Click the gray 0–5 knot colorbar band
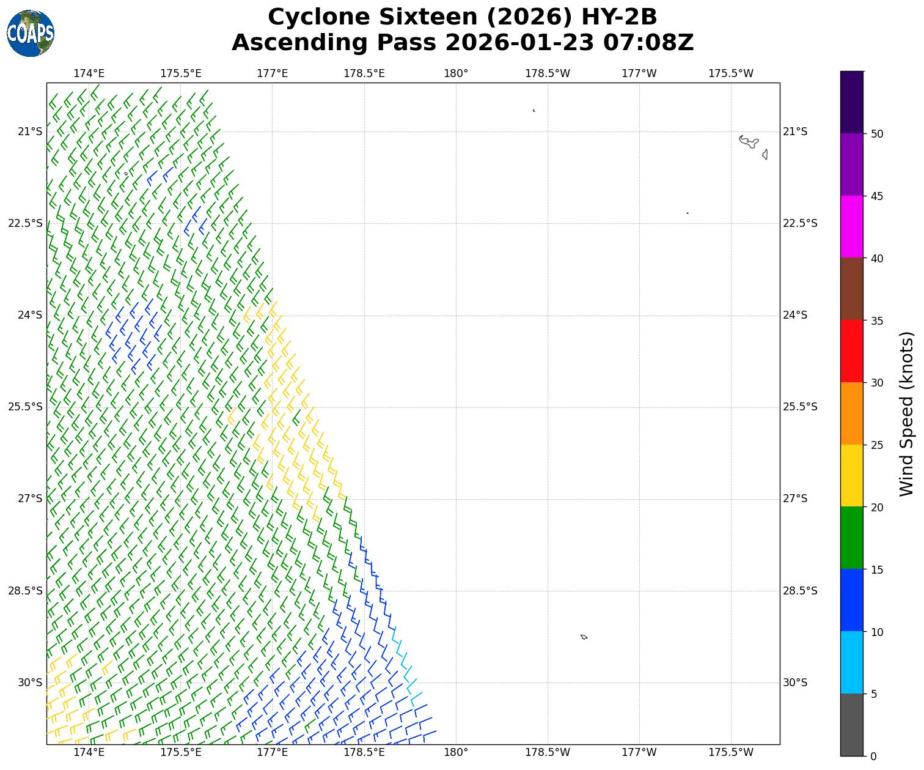Screen dimensions: 924x770 851,725
